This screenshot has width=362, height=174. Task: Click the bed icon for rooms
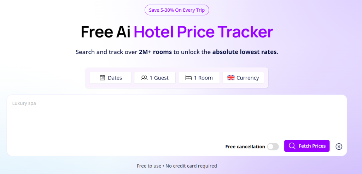coord(188,78)
